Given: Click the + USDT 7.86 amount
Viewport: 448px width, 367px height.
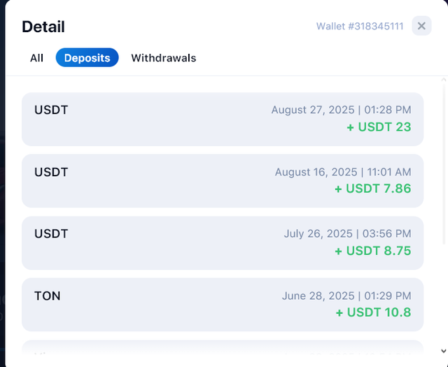Looking at the screenshot, I should (373, 189).
